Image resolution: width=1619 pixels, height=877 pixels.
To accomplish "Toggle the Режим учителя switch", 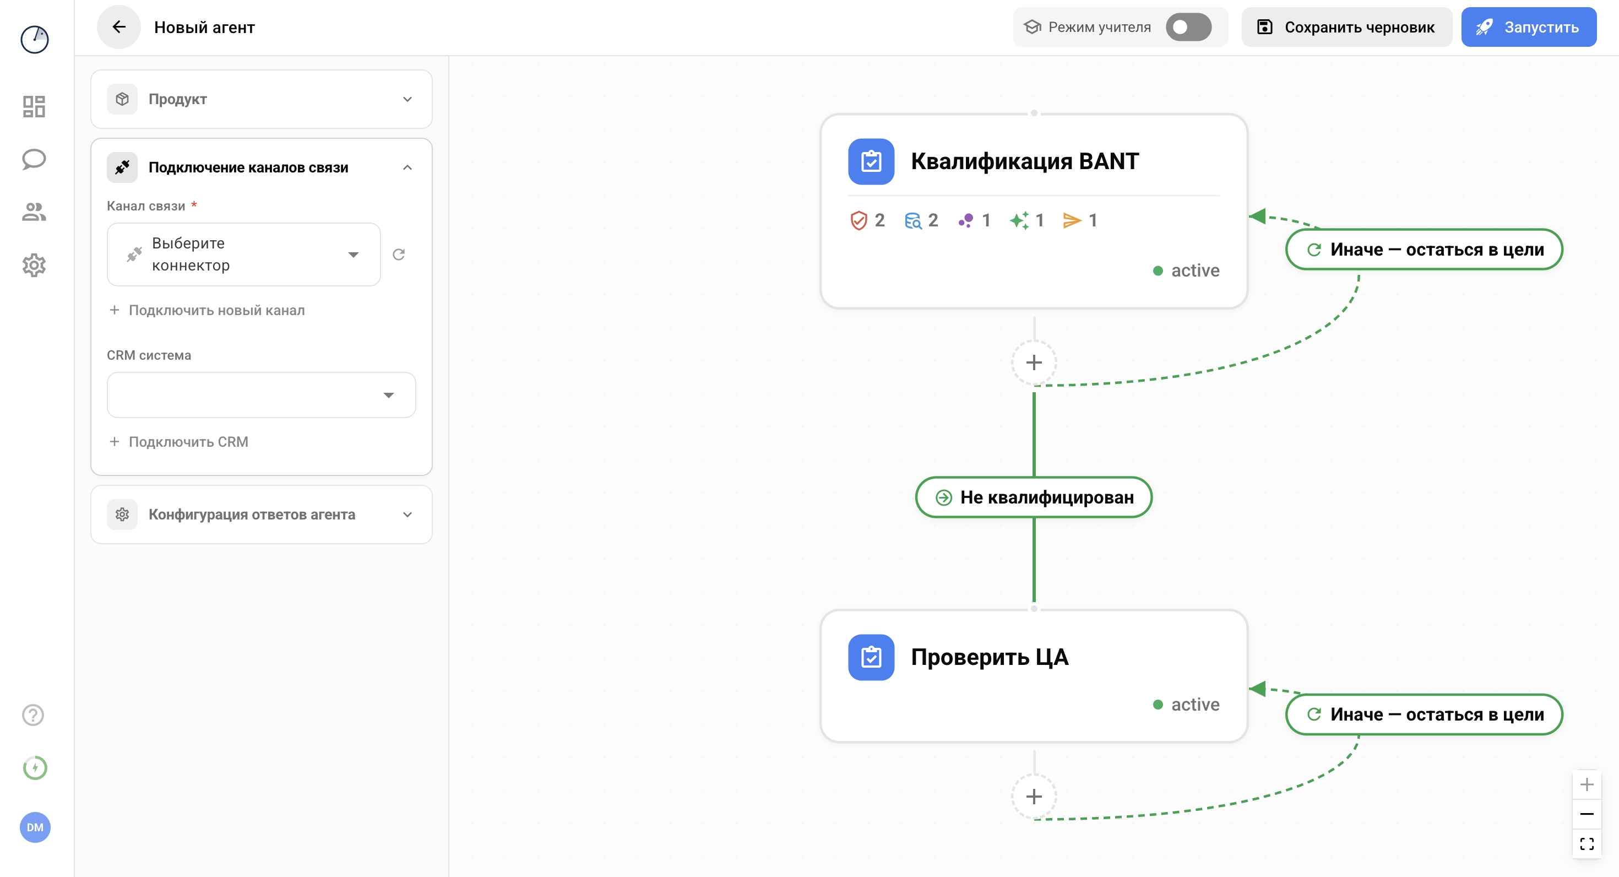I will coord(1188,27).
